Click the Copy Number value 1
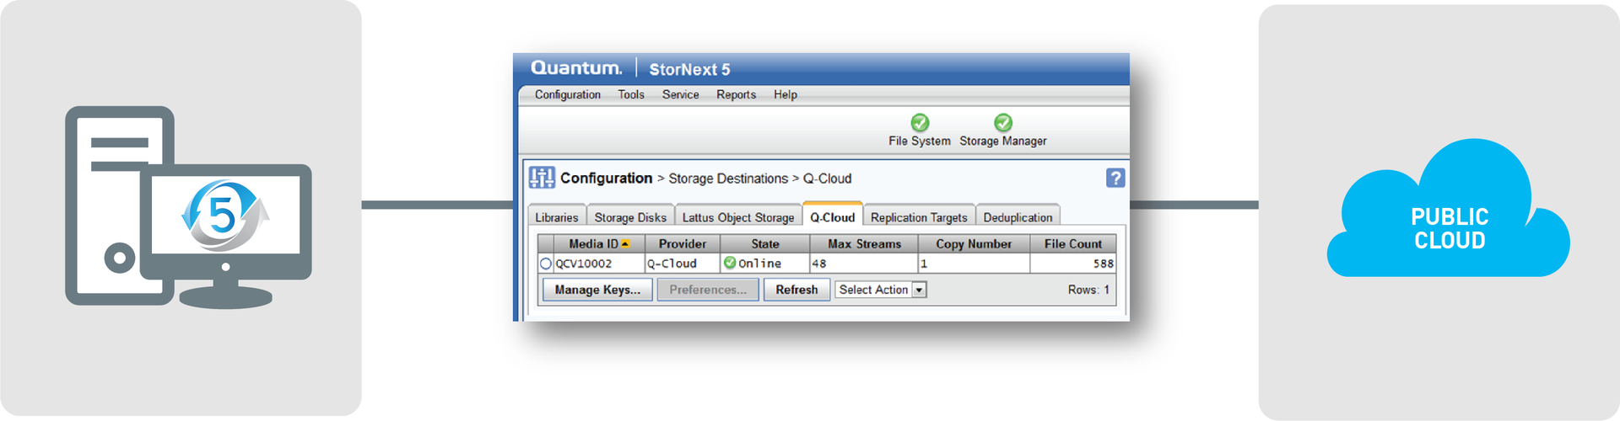 (x=974, y=264)
